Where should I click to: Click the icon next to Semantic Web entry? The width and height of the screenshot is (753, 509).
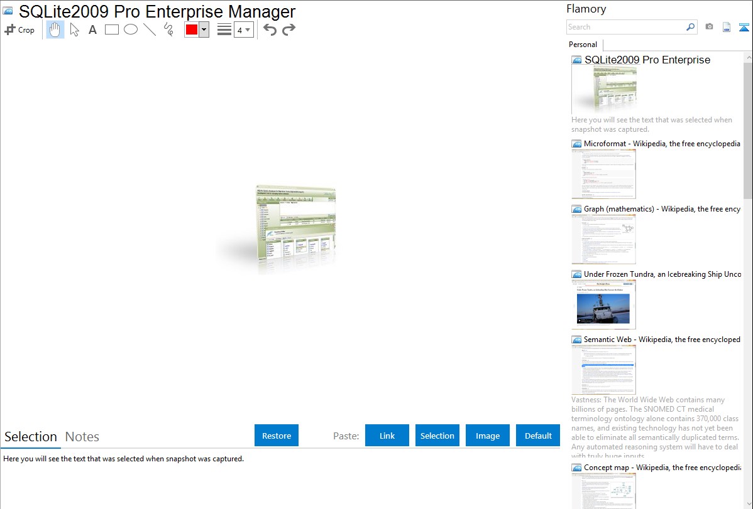(576, 340)
